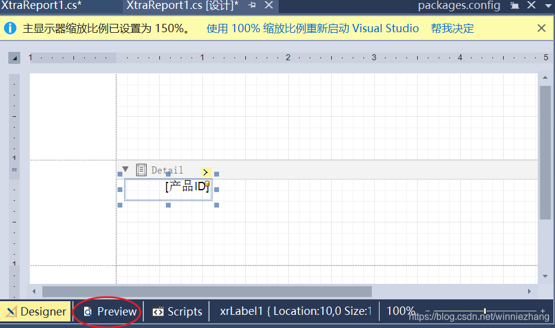
Task: Click the zoom in plus button
Action: point(542,311)
